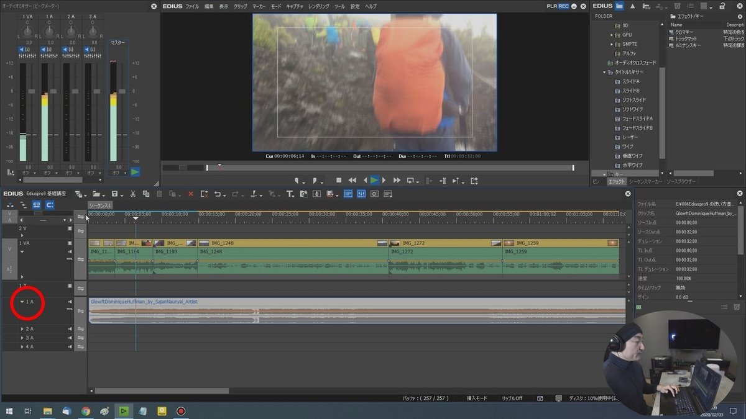Expand the SMPTE effects folder
The width and height of the screenshot is (746, 419).
[612, 44]
